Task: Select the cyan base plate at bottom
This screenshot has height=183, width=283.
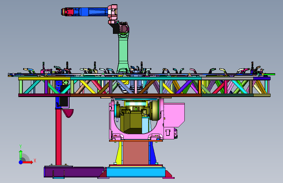Action: coord(136,172)
